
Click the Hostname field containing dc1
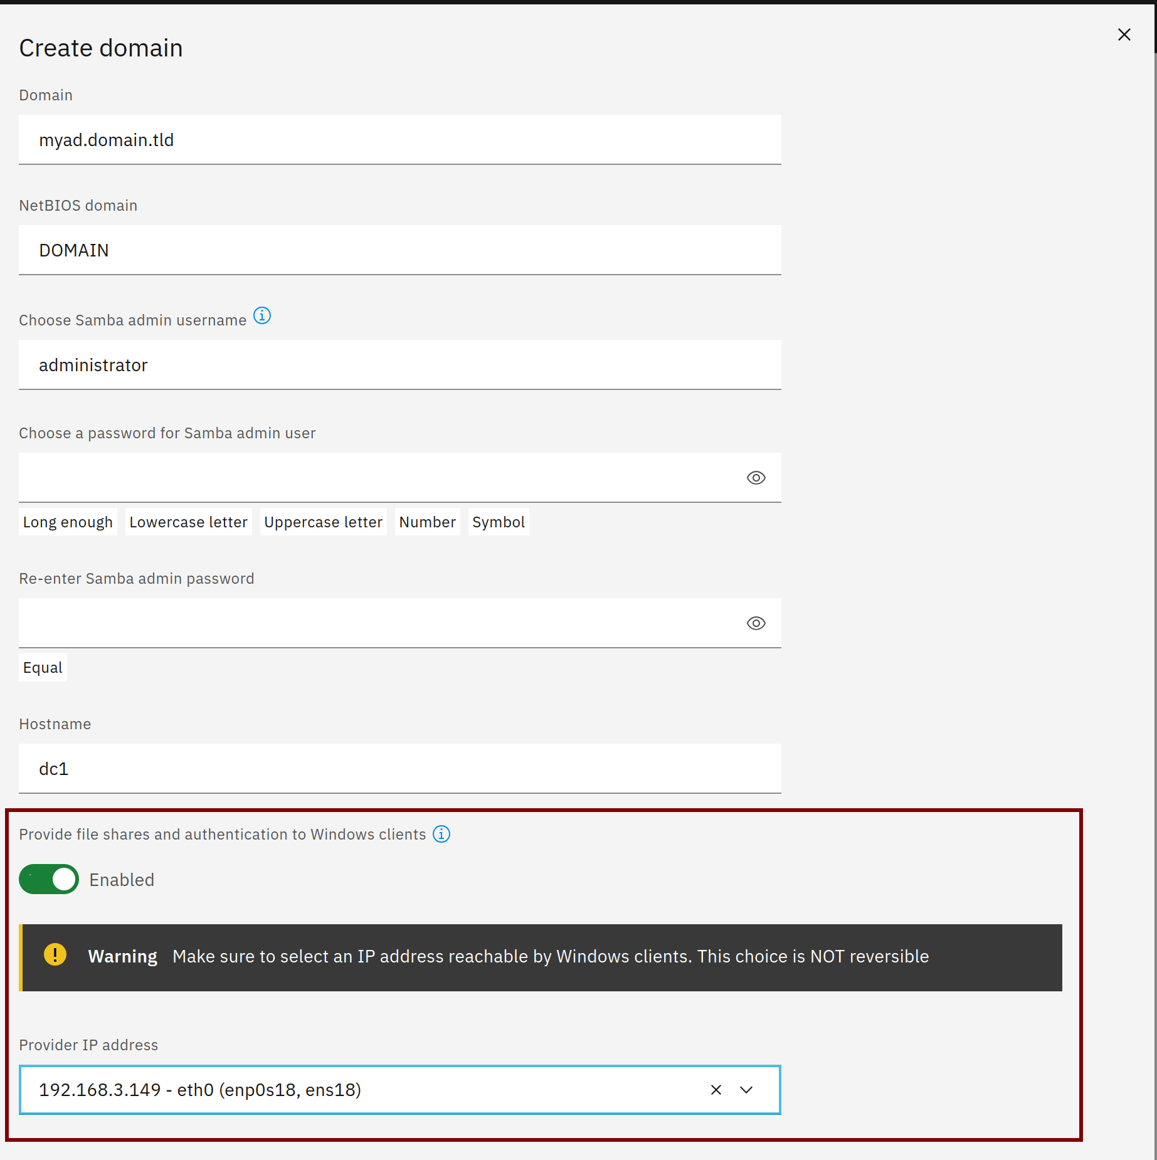[399, 769]
